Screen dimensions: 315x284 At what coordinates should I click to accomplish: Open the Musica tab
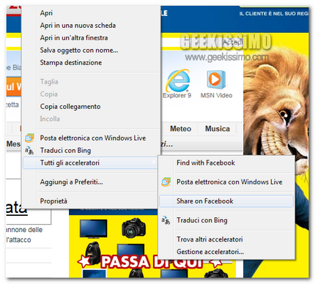click(x=218, y=129)
